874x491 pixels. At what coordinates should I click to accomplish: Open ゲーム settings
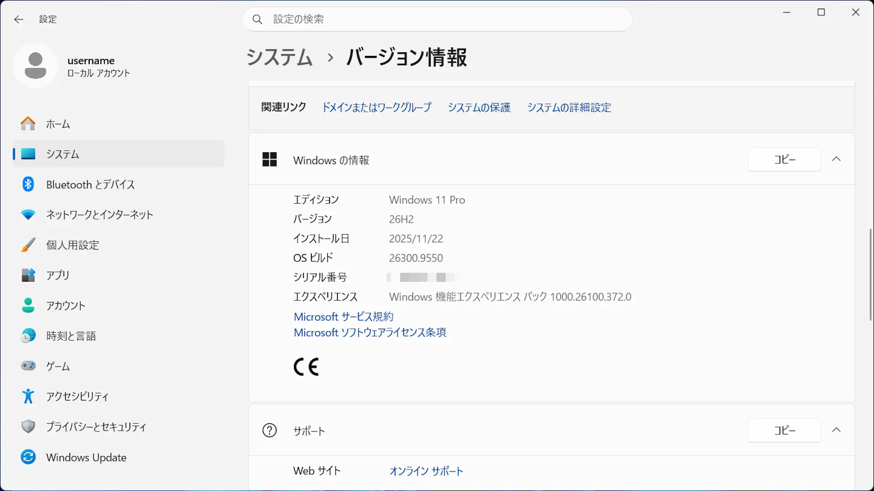(x=119, y=366)
